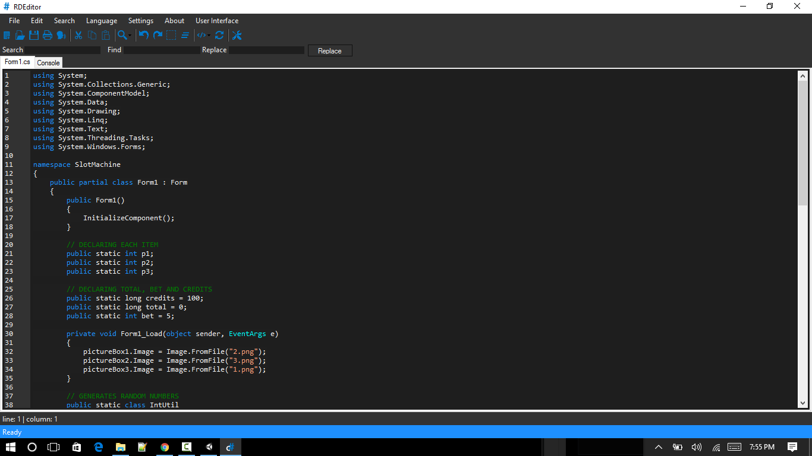The width and height of the screenshot is (812, 456).
Task: Open the Language menu
Action: 101,20
